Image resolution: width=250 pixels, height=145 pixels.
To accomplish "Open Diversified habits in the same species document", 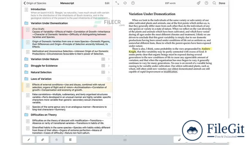I will [67, 130].
